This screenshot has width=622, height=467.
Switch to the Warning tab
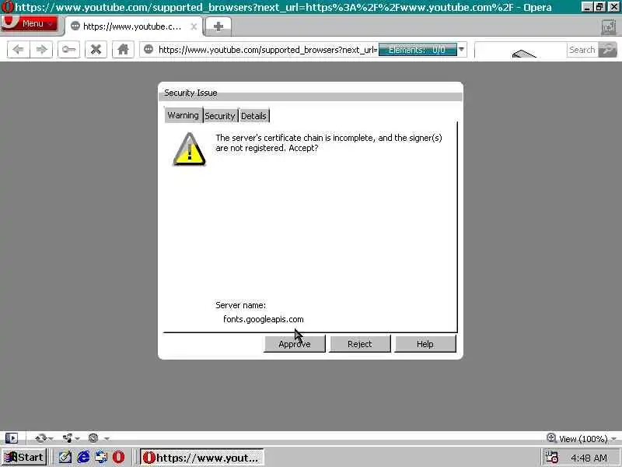183,115
